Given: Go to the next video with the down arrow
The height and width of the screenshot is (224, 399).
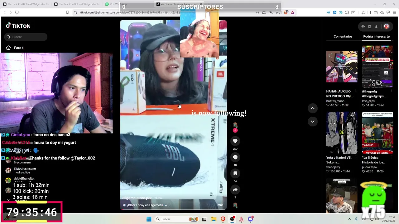Looking at the screenshot, I should pyautogui.click(x=313, y=121).
